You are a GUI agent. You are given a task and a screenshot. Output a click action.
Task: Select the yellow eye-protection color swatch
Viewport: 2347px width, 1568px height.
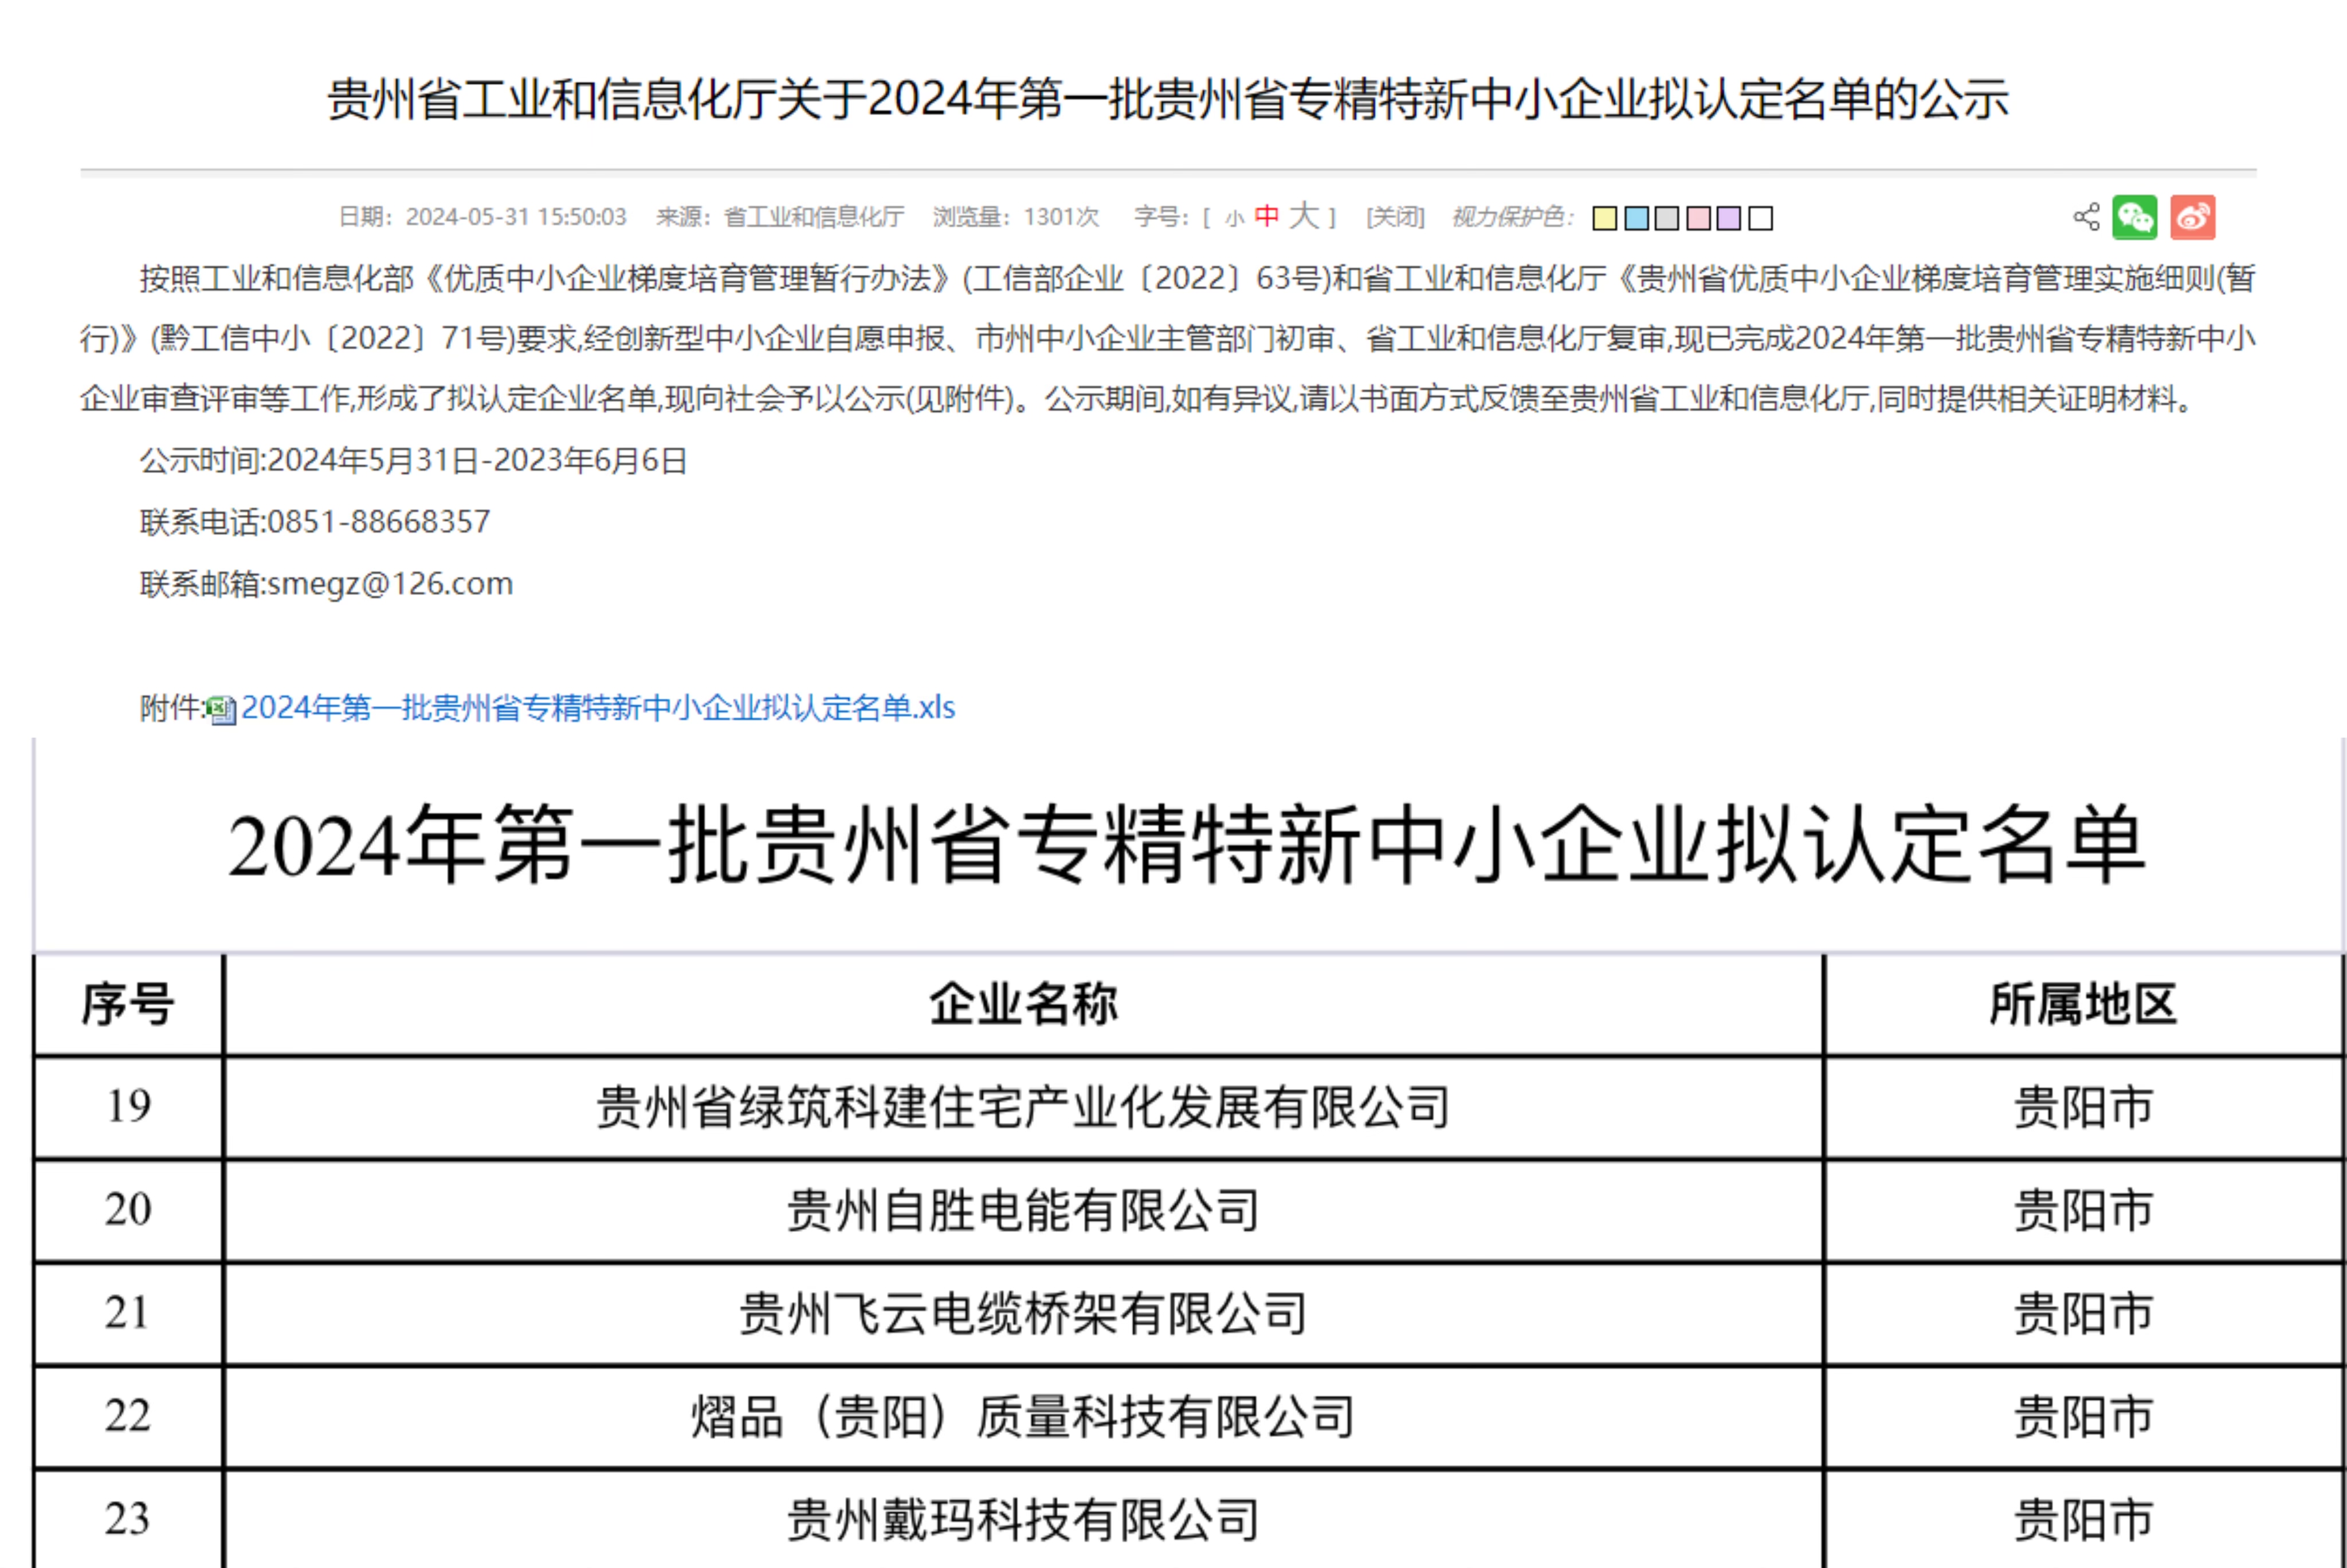[1605, 218]
